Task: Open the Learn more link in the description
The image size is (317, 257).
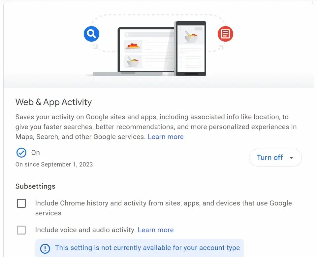Action: click(x=166, y=136)
